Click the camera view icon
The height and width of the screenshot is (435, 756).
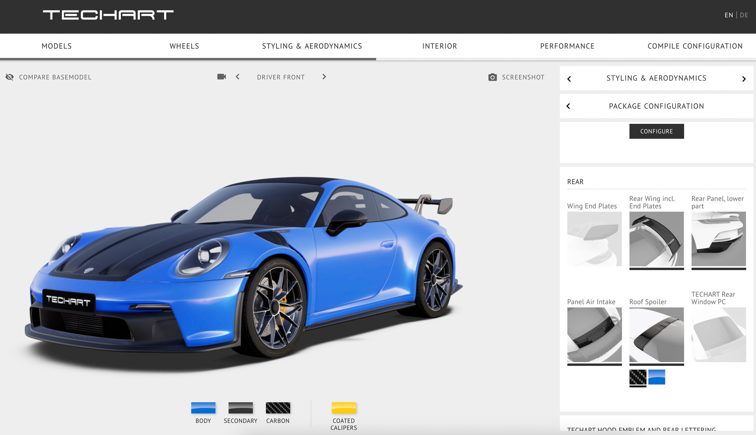[x=222, y=76]
